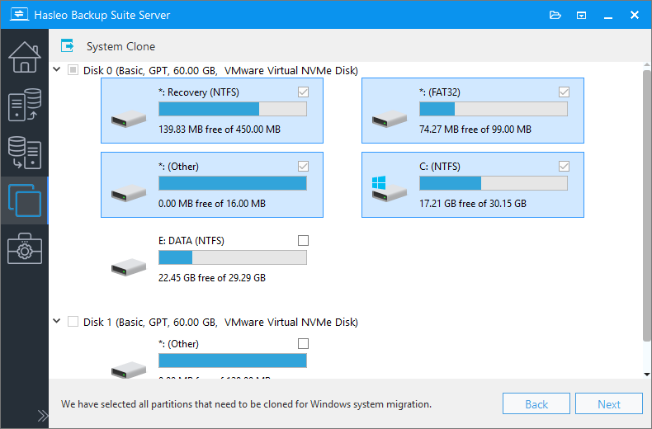652x429 pixels.
Task: Click the FAT32 partition usage bar
Action: coord(494,109)
